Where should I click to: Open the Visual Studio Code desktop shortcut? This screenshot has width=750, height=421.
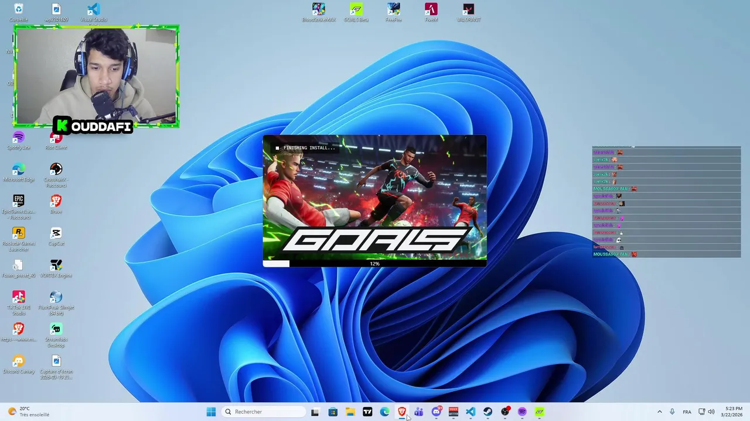93,12
